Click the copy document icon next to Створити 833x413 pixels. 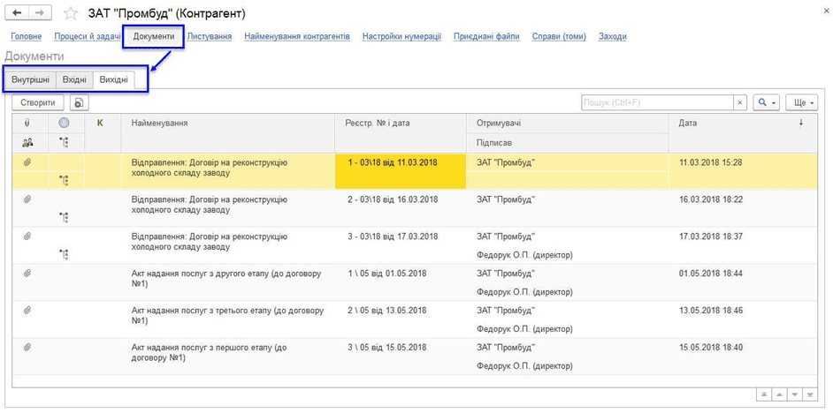tap(79, 103)
